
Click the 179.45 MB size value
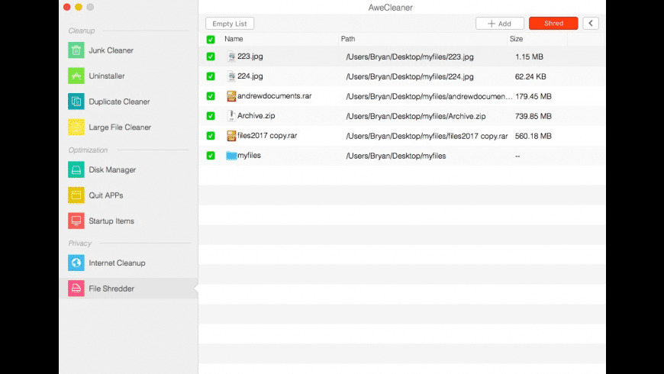533,97
